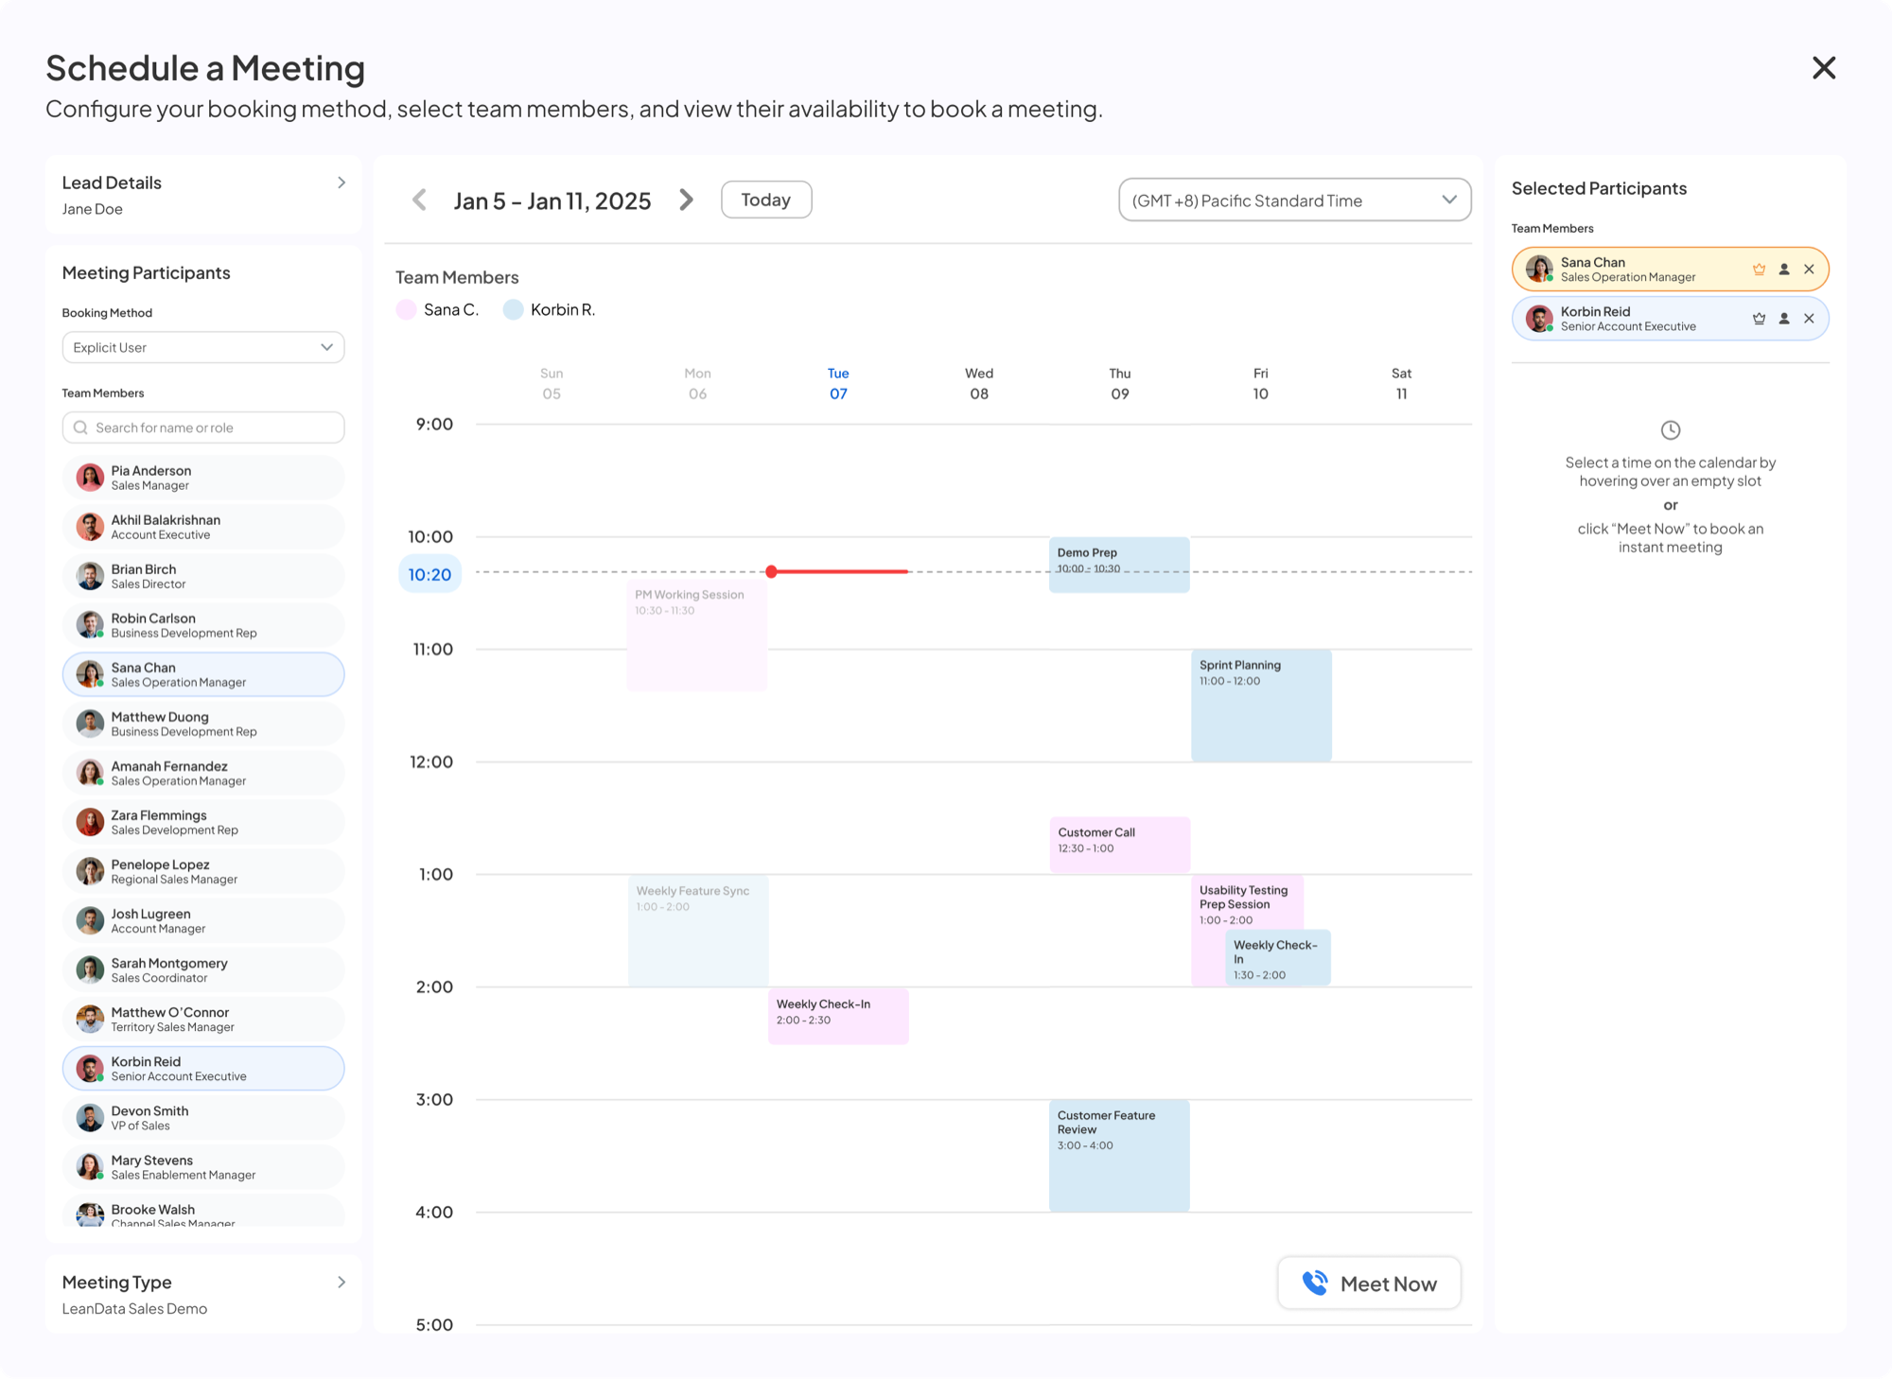The image size is (1892, 1379).
Task: Click the person icon on Sana Chan's card
Action: tap(1784, 270)
